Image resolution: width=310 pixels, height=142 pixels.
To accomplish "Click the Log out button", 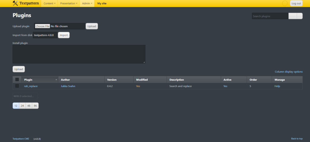I will (296, 3).
